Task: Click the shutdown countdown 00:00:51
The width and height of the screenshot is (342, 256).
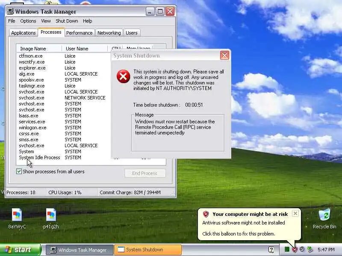Action: pyautogui.click(x=194, y=105)
